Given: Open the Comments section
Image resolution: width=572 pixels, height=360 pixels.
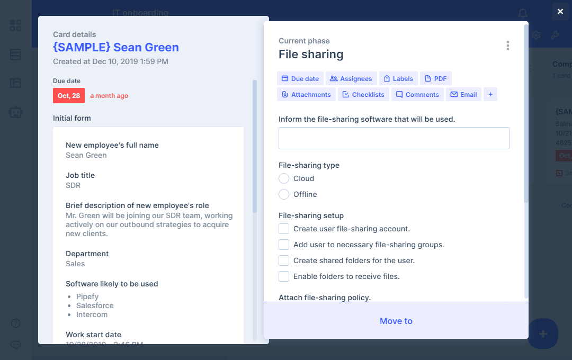Looking at the screenshot, I should pos(417,94).
